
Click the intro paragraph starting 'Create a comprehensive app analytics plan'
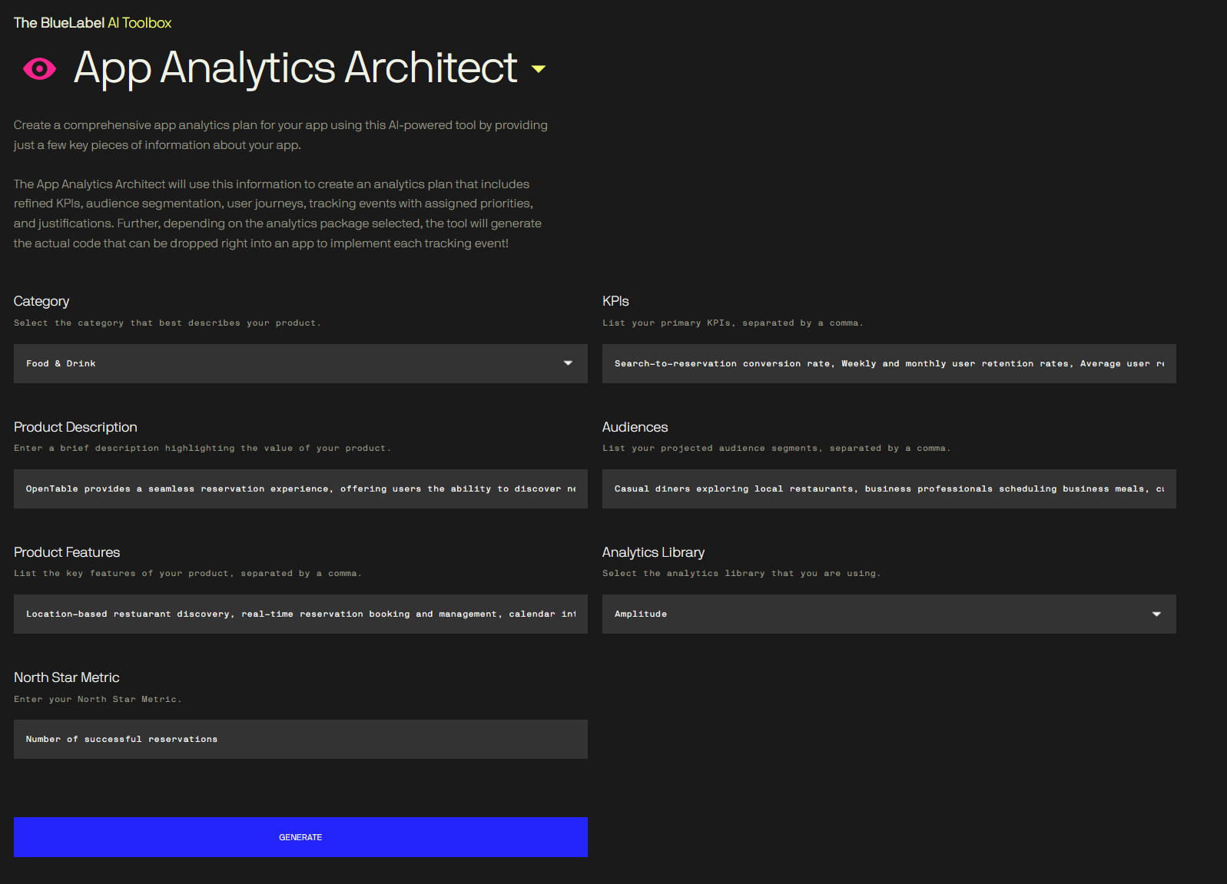pos(280,135)
